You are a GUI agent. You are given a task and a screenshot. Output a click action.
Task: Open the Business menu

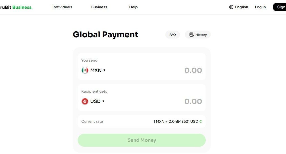[99, 7]
